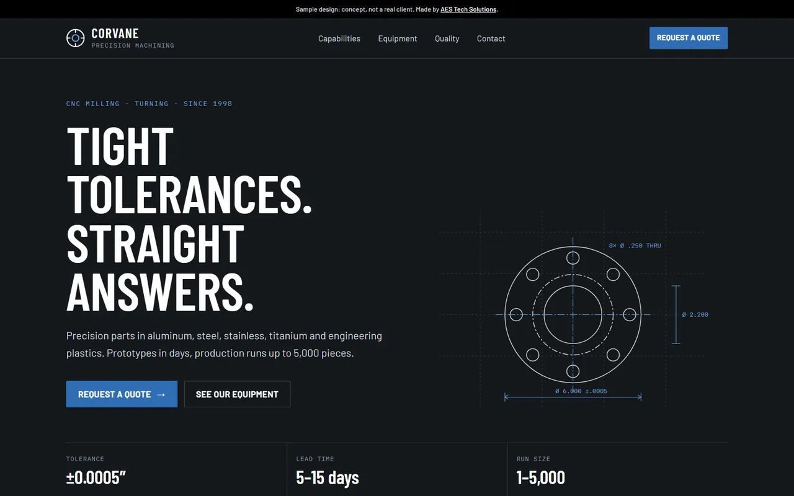This screenshot has width=794, height=496.
Task: Click the hero Request a Quote arrow button
Action: pos(122,394)
